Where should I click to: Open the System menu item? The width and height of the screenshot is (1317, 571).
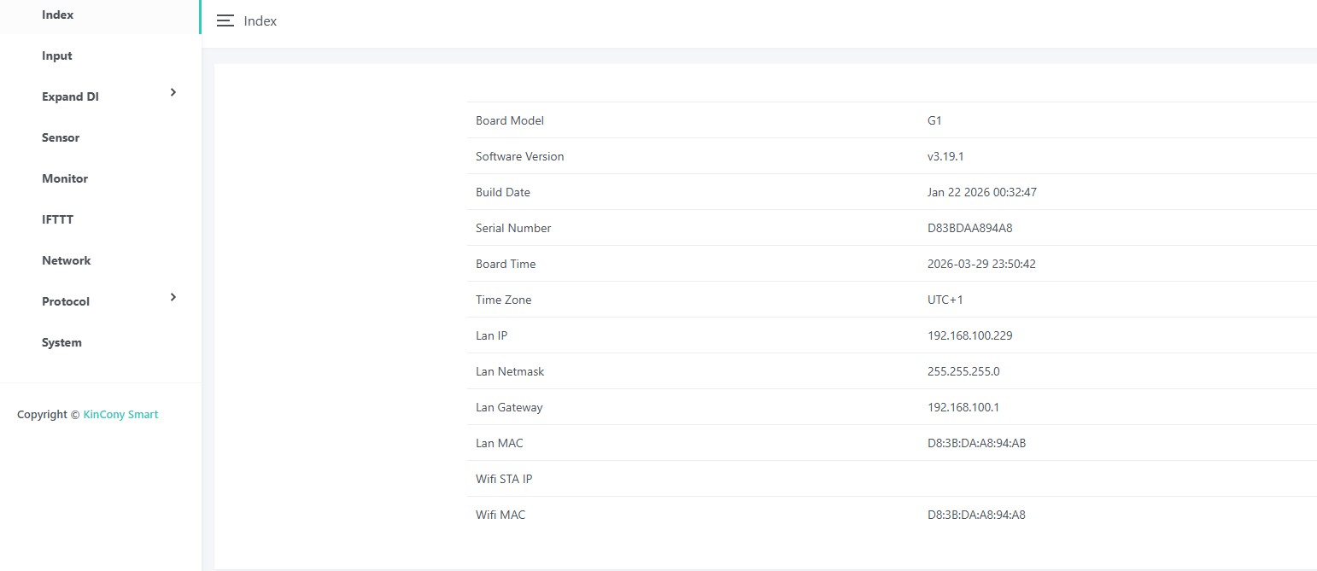point(61,342)
